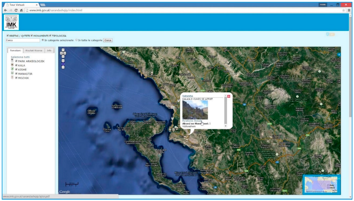Image resolution: width=354 pixels, height=201 pixels.
Task: Click the IMK logo
Action: coord(11,22)
